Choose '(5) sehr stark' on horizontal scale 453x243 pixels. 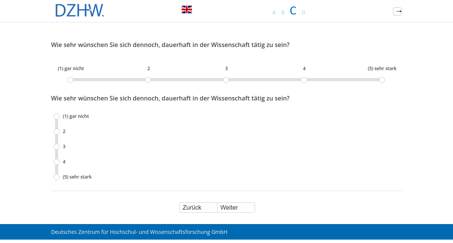tap(382, 80)
